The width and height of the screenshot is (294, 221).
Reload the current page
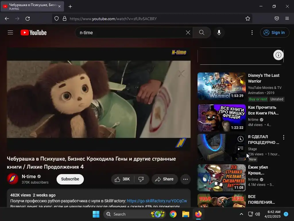(28, 19)
